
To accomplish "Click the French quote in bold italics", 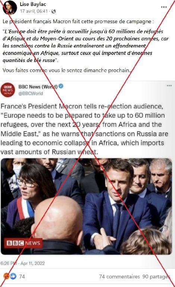I will (x=85, y=46).
